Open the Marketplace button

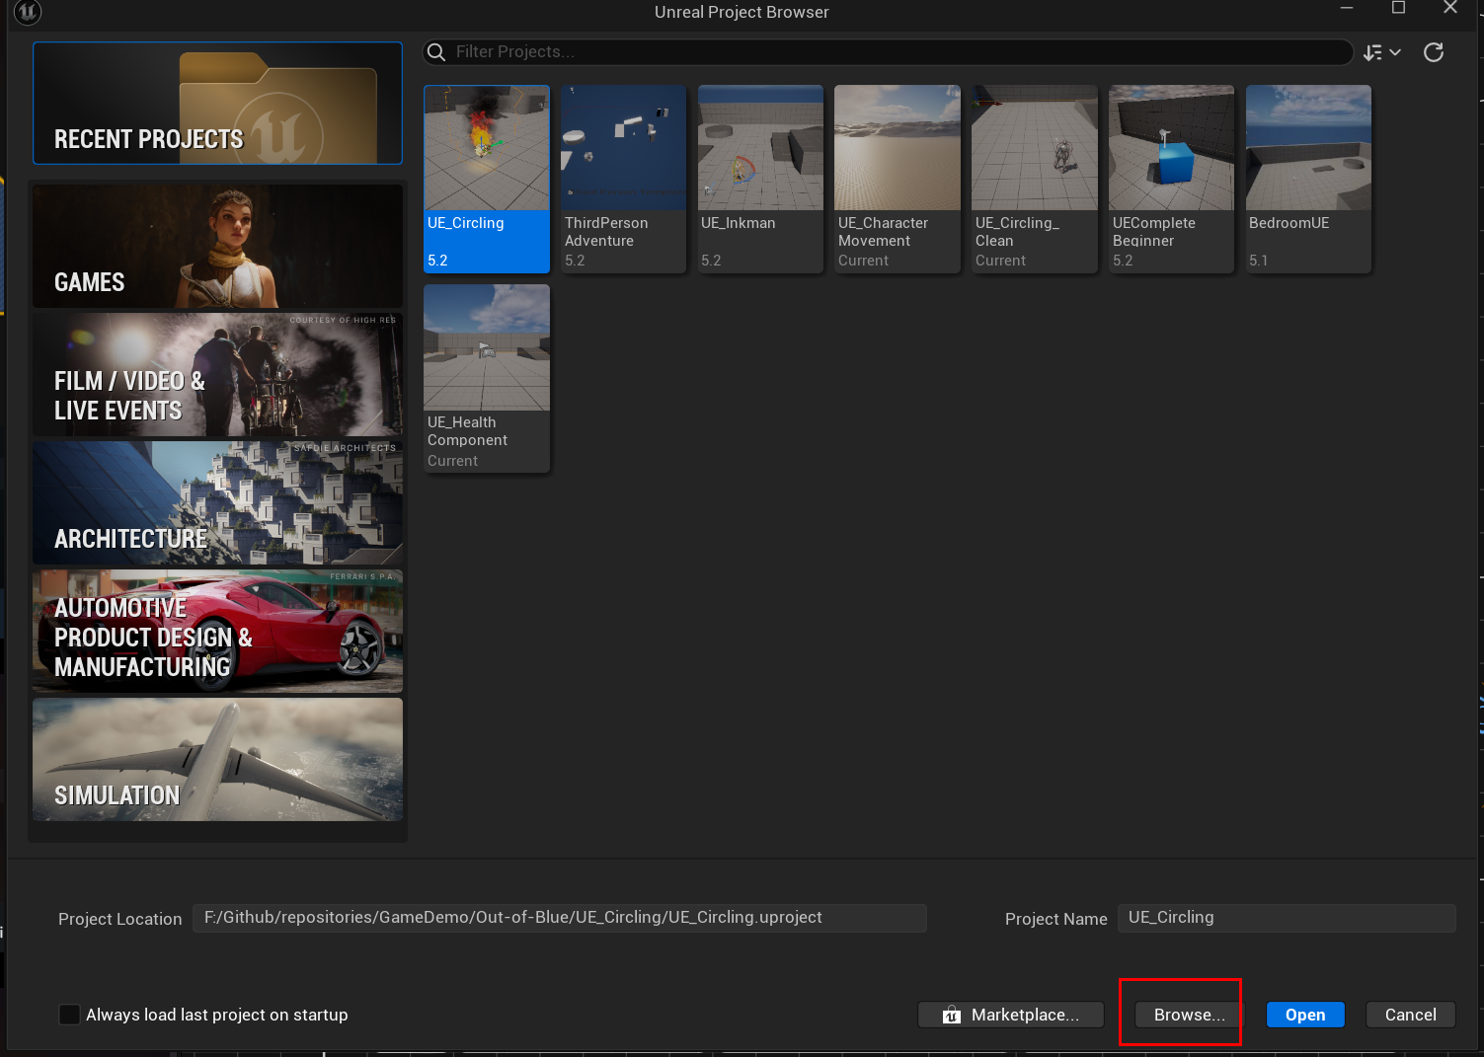click(x=1011, y=1015)
